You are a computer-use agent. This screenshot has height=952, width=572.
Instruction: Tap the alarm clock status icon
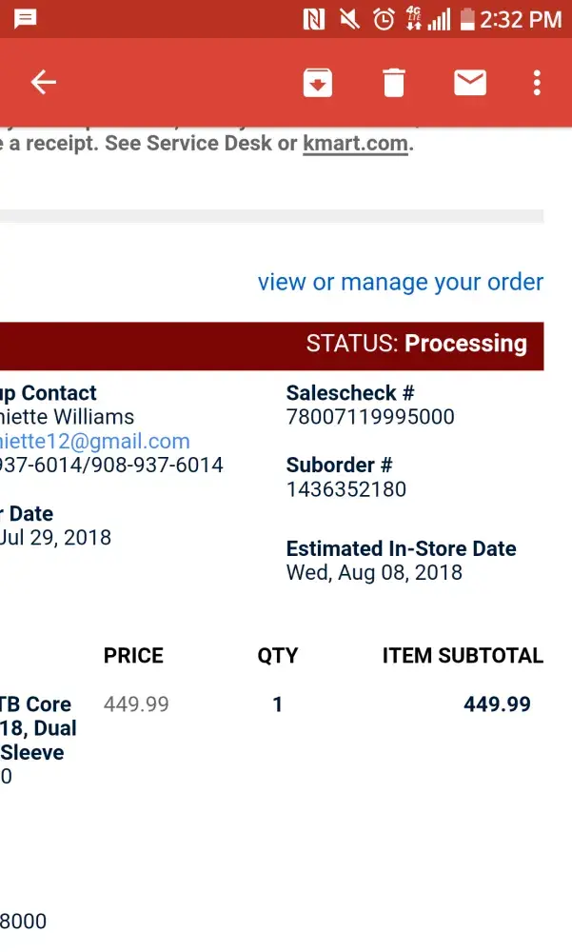383,18
